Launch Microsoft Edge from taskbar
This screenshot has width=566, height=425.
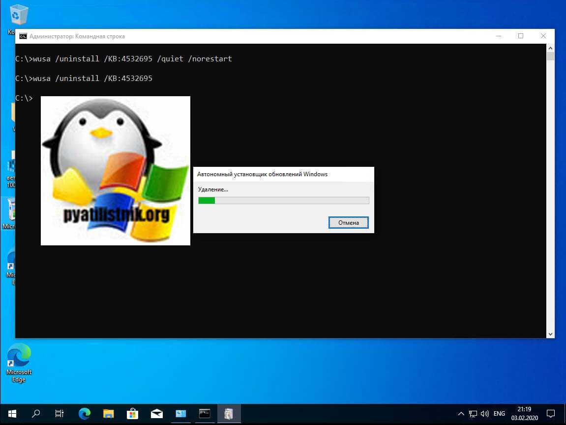[84, 413]
